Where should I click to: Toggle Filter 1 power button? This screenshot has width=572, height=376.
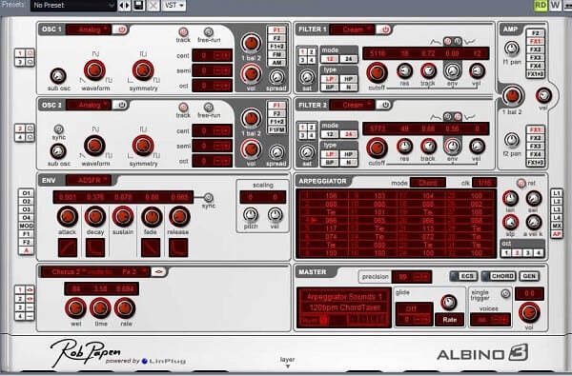click(x=384, y=30)
